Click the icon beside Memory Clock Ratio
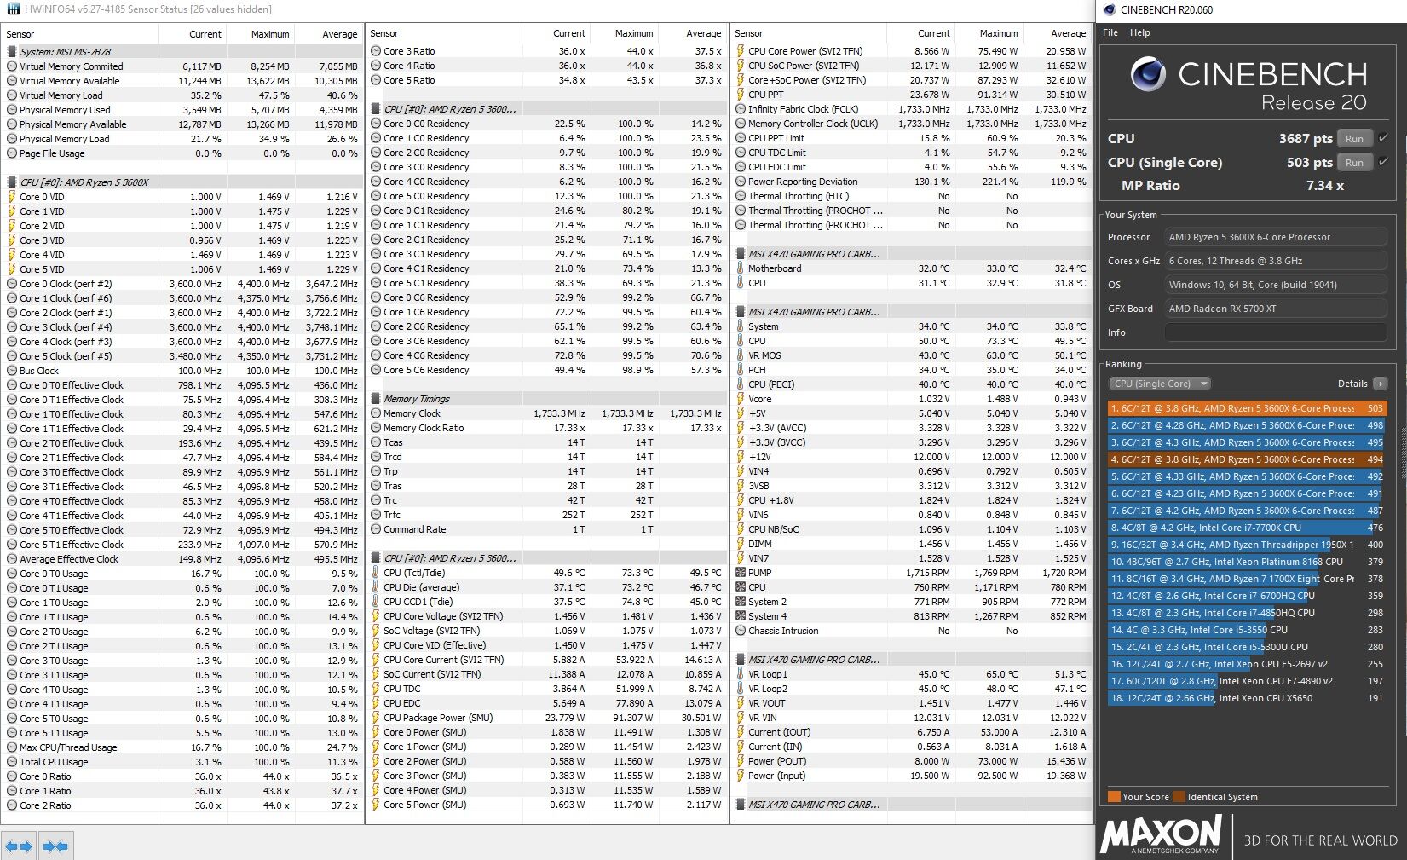This screenshot has width=1407, height=860. (376, 428)
